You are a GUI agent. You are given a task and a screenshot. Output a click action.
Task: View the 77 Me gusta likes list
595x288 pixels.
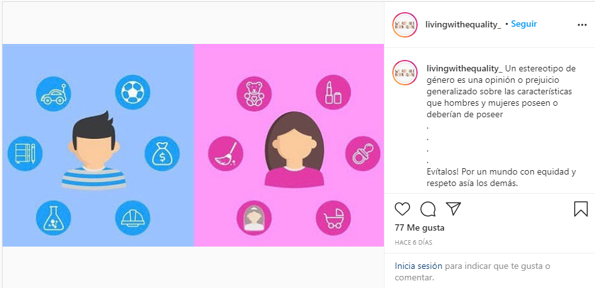(x=420, y=228)
